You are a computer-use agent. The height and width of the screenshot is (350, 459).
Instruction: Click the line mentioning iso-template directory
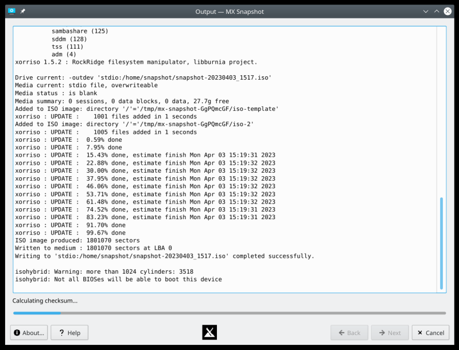point(147,108)
